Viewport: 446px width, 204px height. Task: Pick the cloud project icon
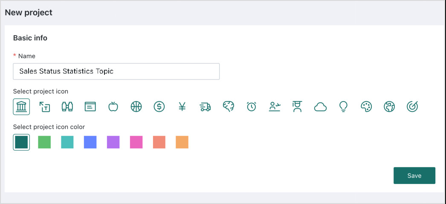pos(320,107)
